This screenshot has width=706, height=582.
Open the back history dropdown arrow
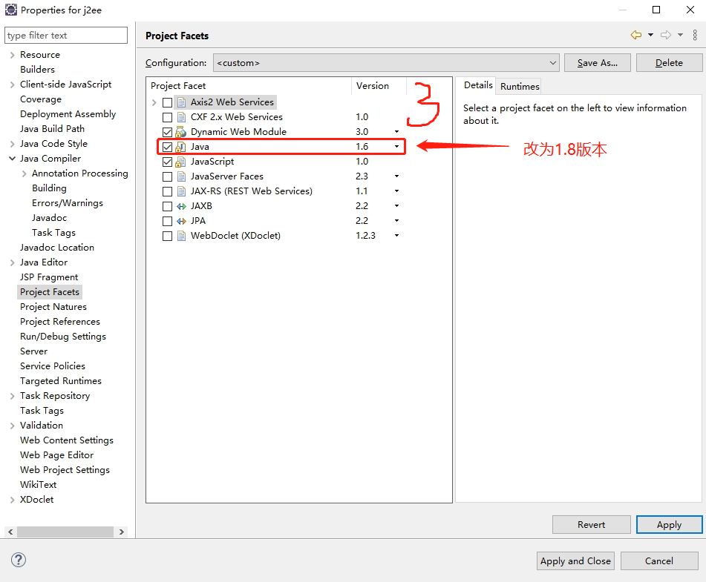point(650,35)
